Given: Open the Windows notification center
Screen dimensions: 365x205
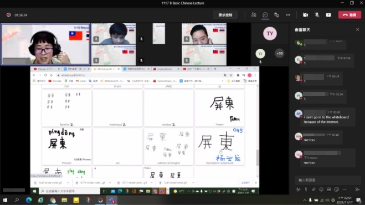Looking at the screenshot, I should (359, 200).
